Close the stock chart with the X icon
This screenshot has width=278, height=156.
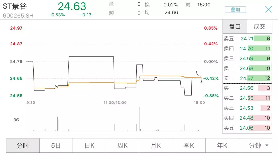coord(268,9)
